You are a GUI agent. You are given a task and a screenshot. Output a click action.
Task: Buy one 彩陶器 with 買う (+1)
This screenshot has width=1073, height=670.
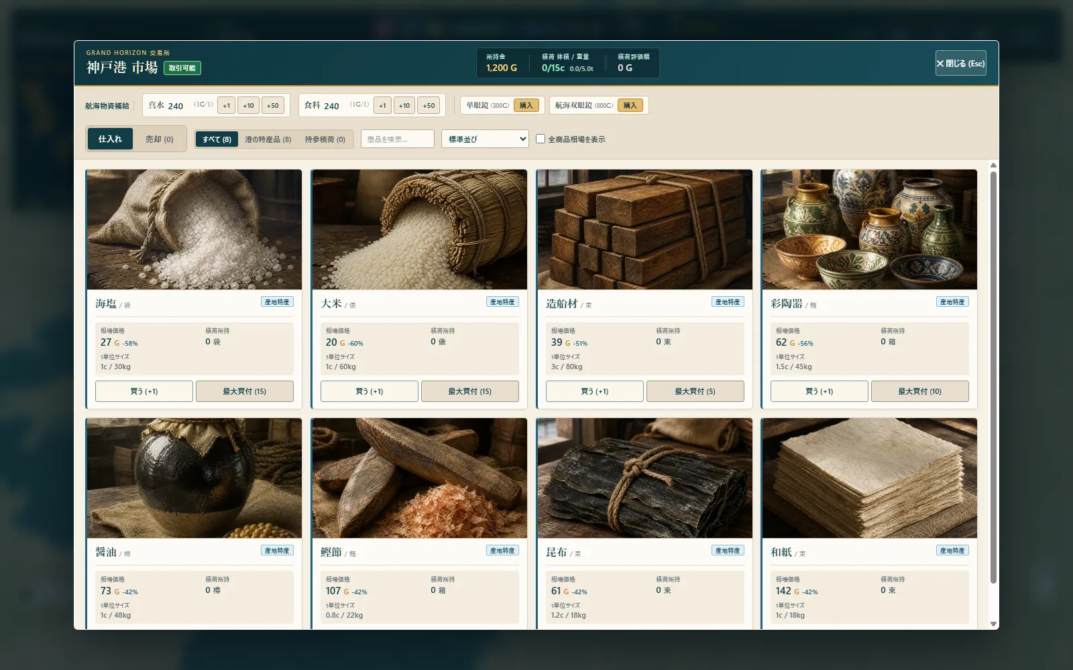pos(820,391)
